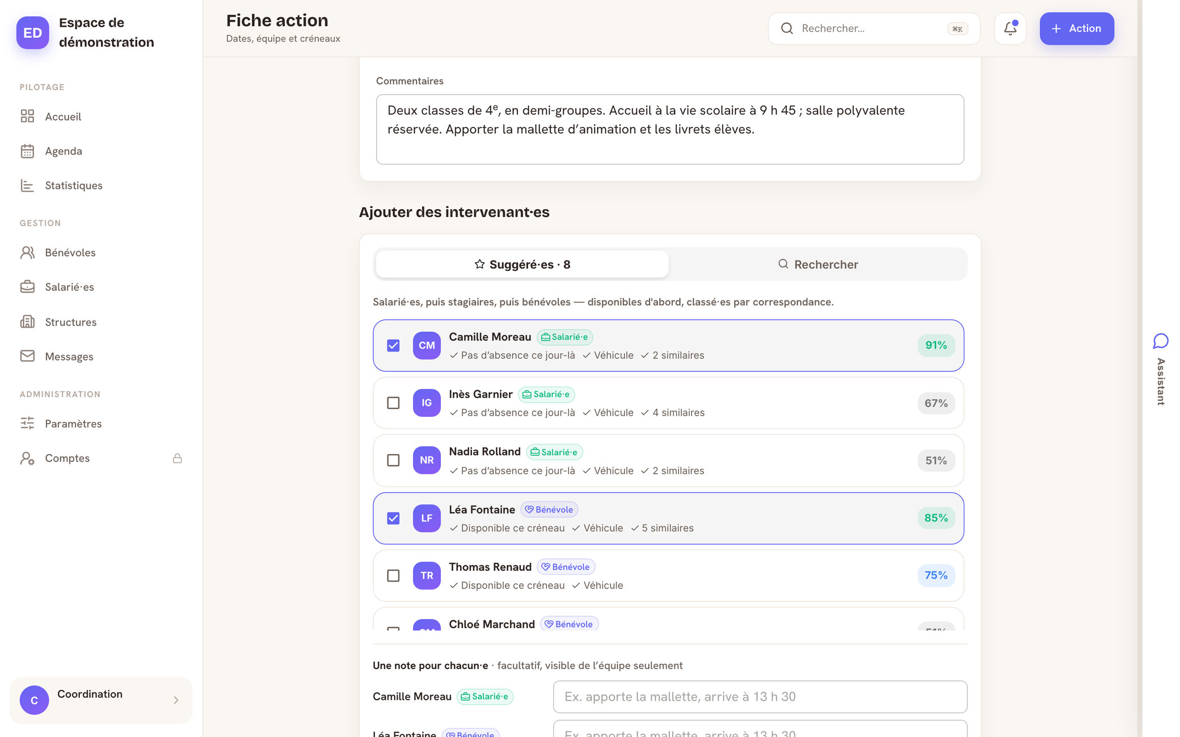
Task: Click Nadia Rolland's 51% match badge
Action: pyautogui.click(x=936, y=460)
